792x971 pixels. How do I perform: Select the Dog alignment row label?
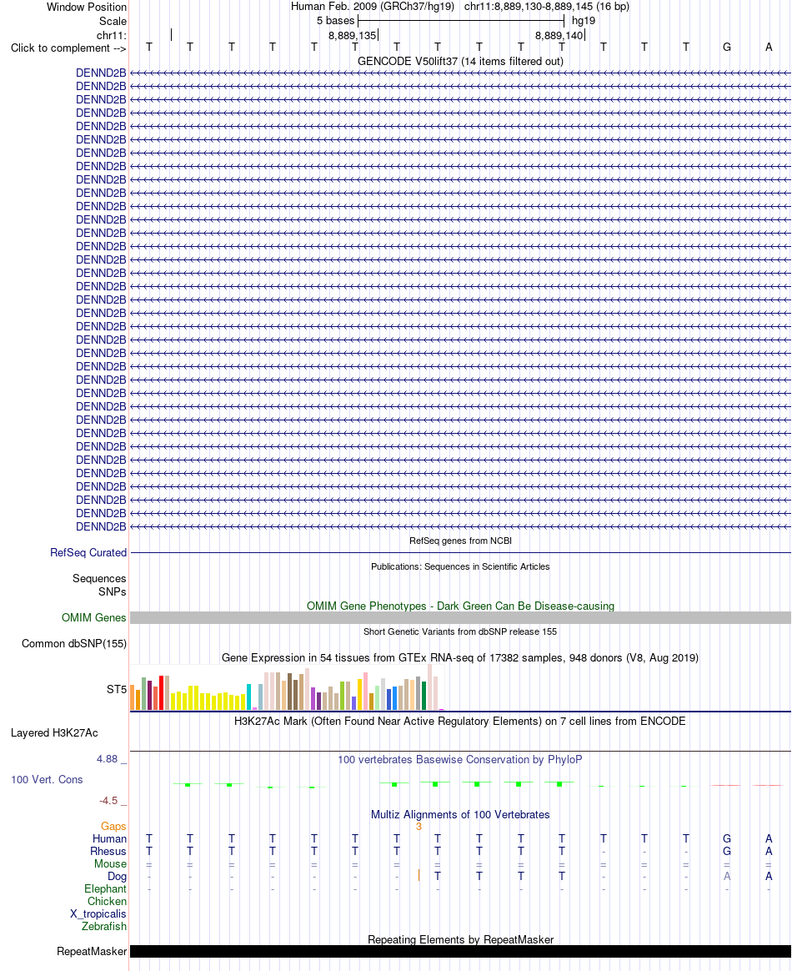click(x=117, y=876)
